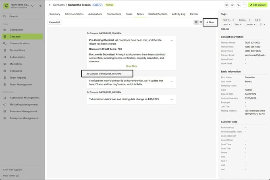Remove the 'Simple...' tag
This screenshot has height=180, width=270.
pos(249,20)
